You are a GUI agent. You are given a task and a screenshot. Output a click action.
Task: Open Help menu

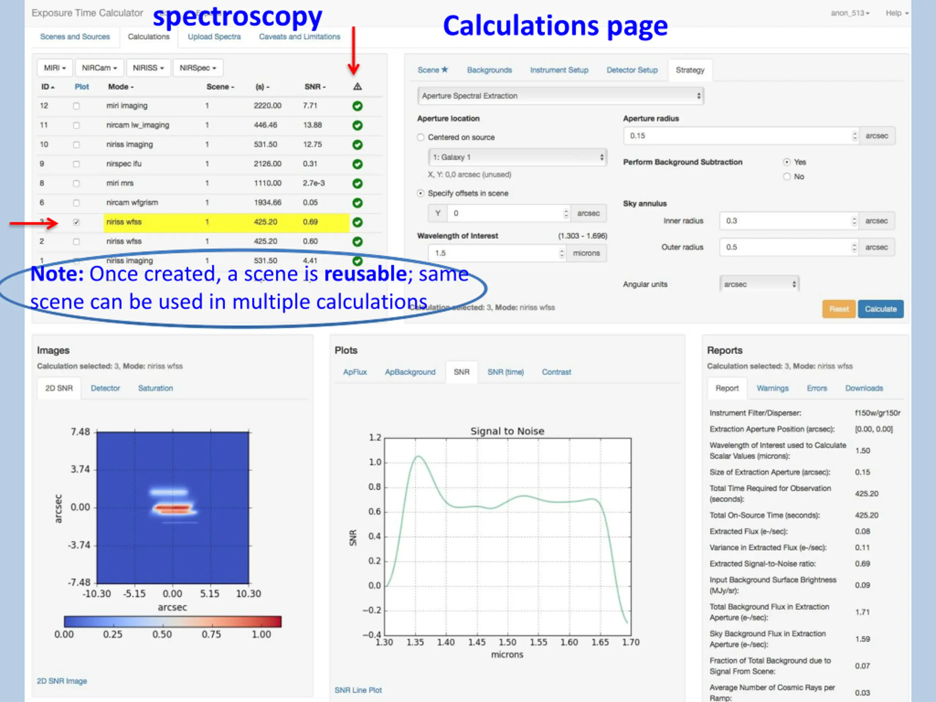897,13
